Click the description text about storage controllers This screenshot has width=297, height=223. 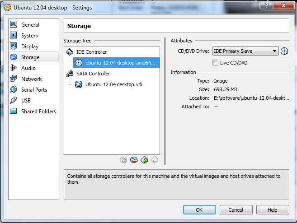(174, 179)
